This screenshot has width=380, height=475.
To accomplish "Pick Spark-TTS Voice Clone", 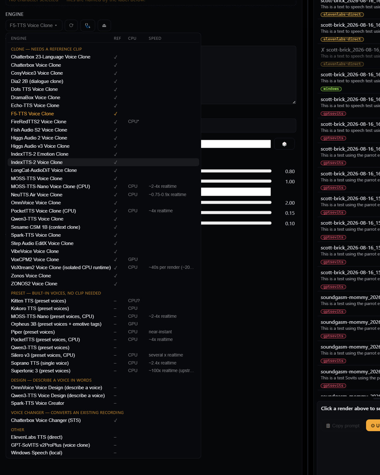I will click(x=103, y=235).
